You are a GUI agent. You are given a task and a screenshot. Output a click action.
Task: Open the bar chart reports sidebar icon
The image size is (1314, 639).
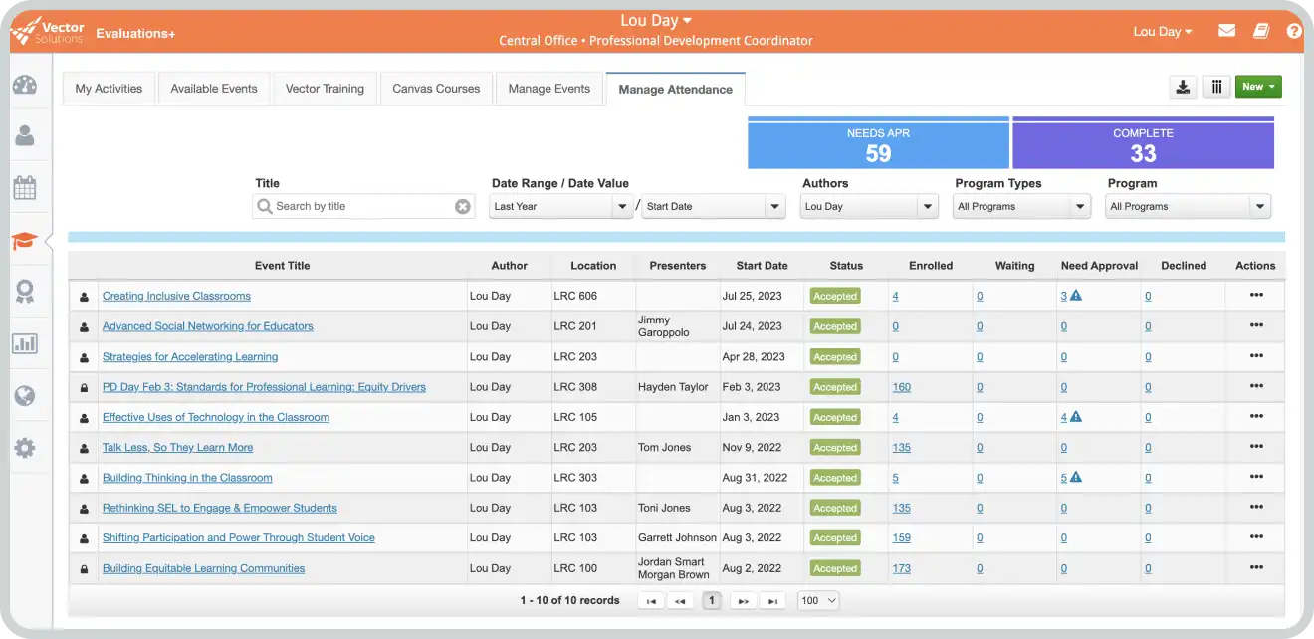25,344
